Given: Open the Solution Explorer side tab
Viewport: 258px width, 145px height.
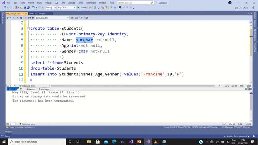Looking at the screenshot, I should coord(255,20).
